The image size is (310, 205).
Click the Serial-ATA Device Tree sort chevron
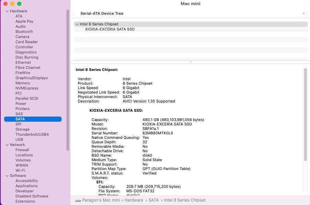pyautogui.click(x=303, y=14)
